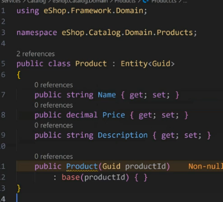223x202 pixels.
Task: Click the C# file icon in the breadcrumb
Action: tap(146, 2)
